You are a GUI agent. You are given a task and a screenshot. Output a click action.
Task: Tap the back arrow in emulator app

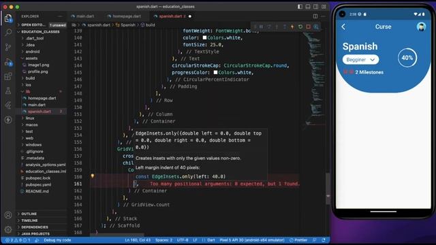pos(343,27)
